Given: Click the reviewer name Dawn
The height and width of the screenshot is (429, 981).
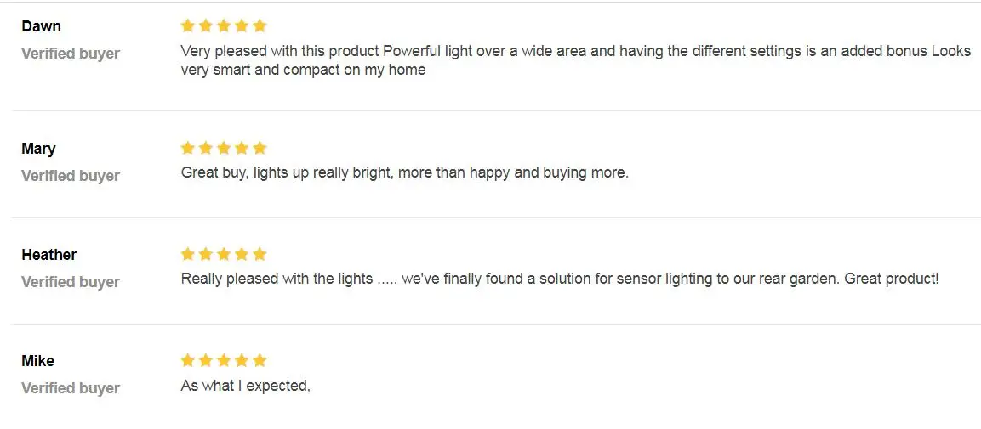Looking at the screenshot, I should [41, 26].
